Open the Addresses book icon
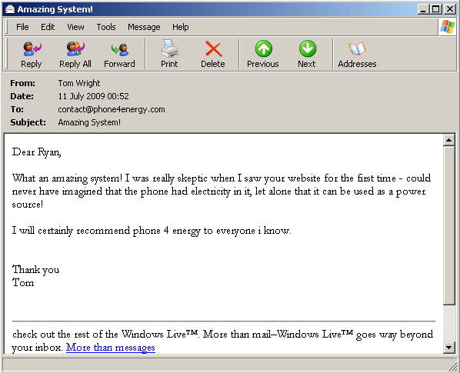 point(357,48)
